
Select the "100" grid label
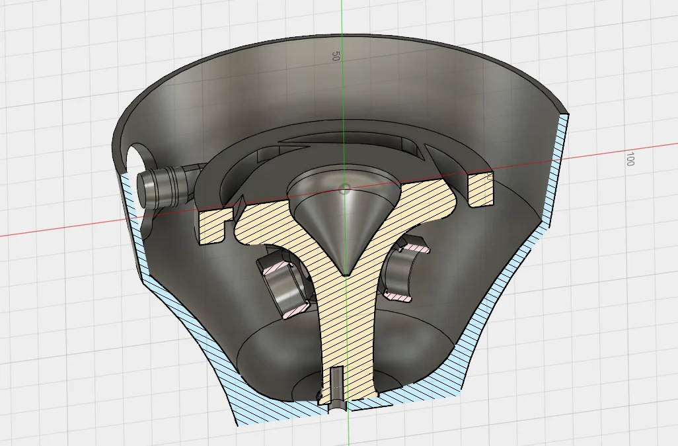[630, 159]
